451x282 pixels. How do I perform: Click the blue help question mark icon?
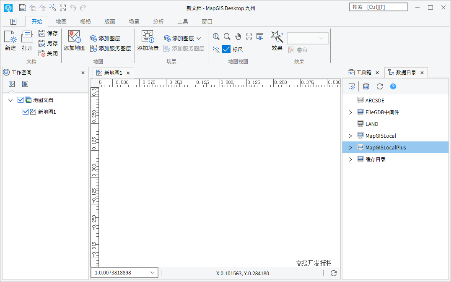pyautogui.click(x=393, y=86)
